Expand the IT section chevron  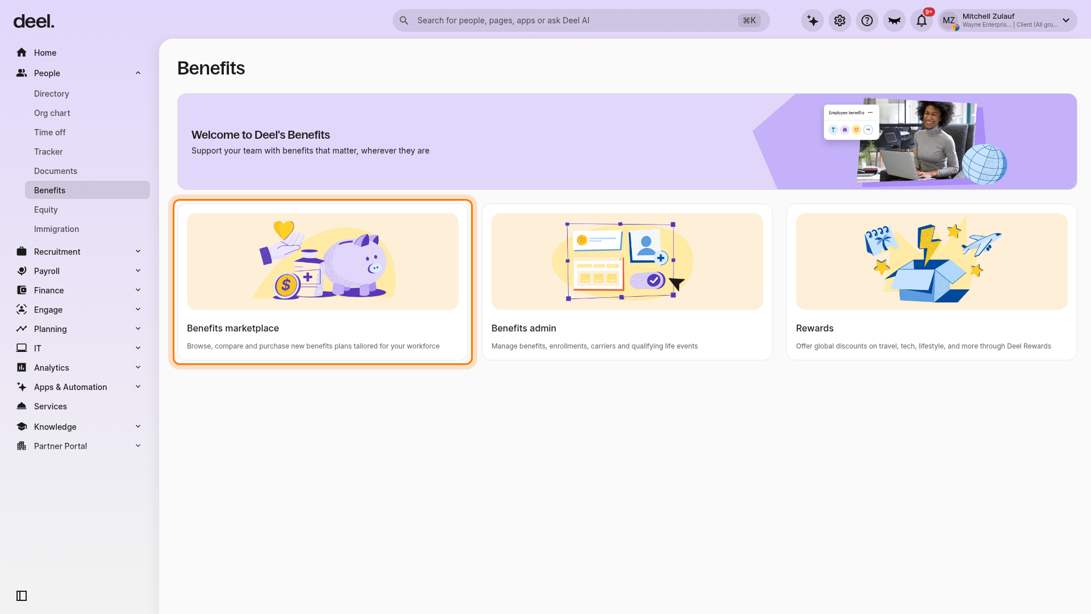(138, 348)
